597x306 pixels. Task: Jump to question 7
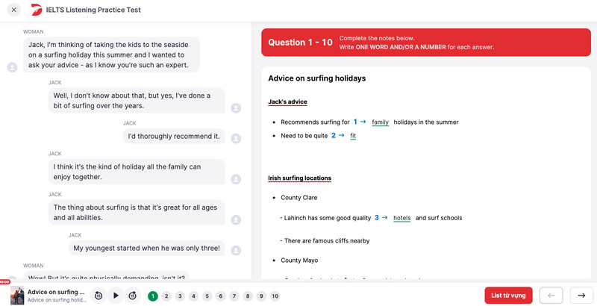pos(234,296)
